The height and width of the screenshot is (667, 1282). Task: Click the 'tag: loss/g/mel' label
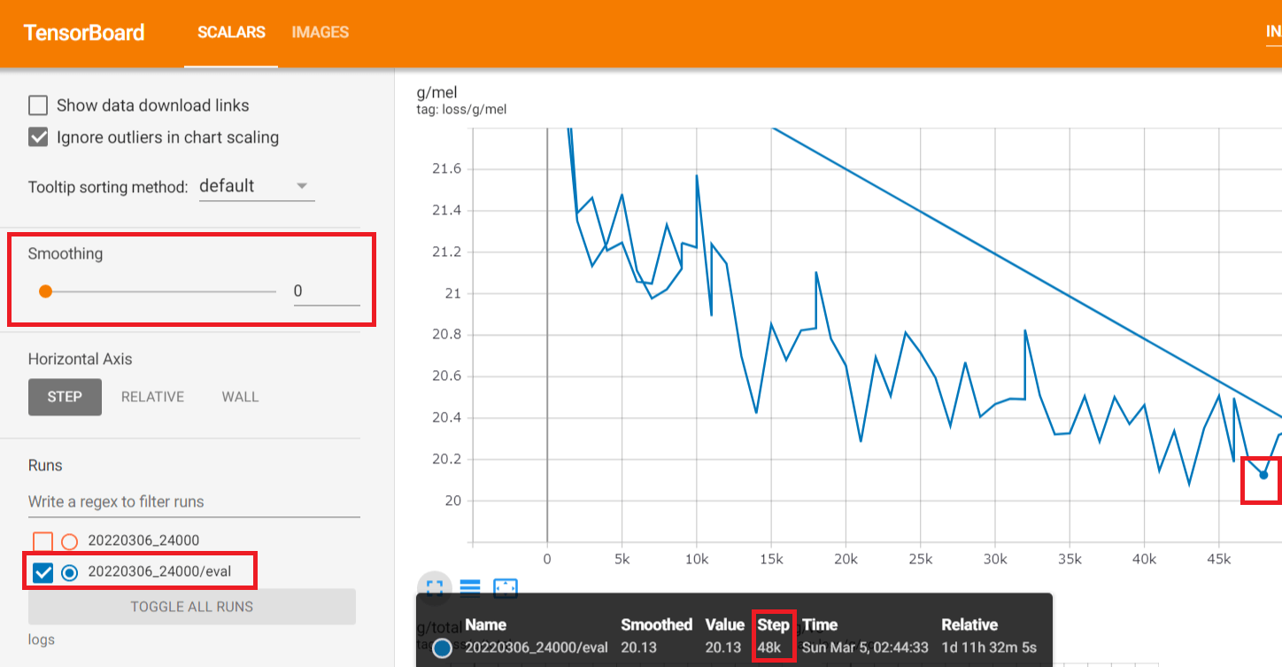coord(461,110)
